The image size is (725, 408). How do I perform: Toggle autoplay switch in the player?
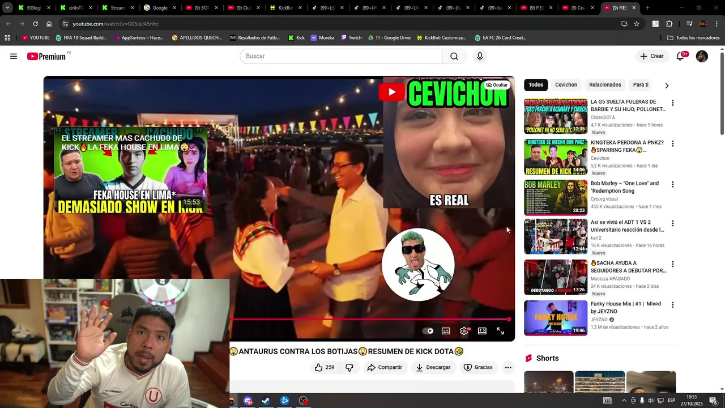(x=428, y=331)
